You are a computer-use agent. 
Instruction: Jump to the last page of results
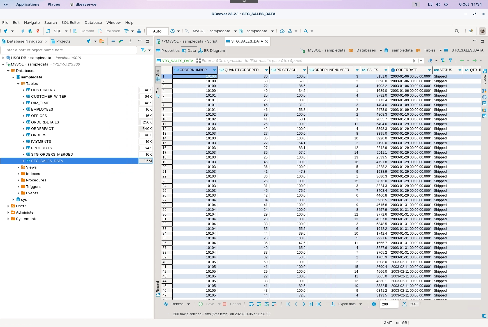tap(311, 304)
